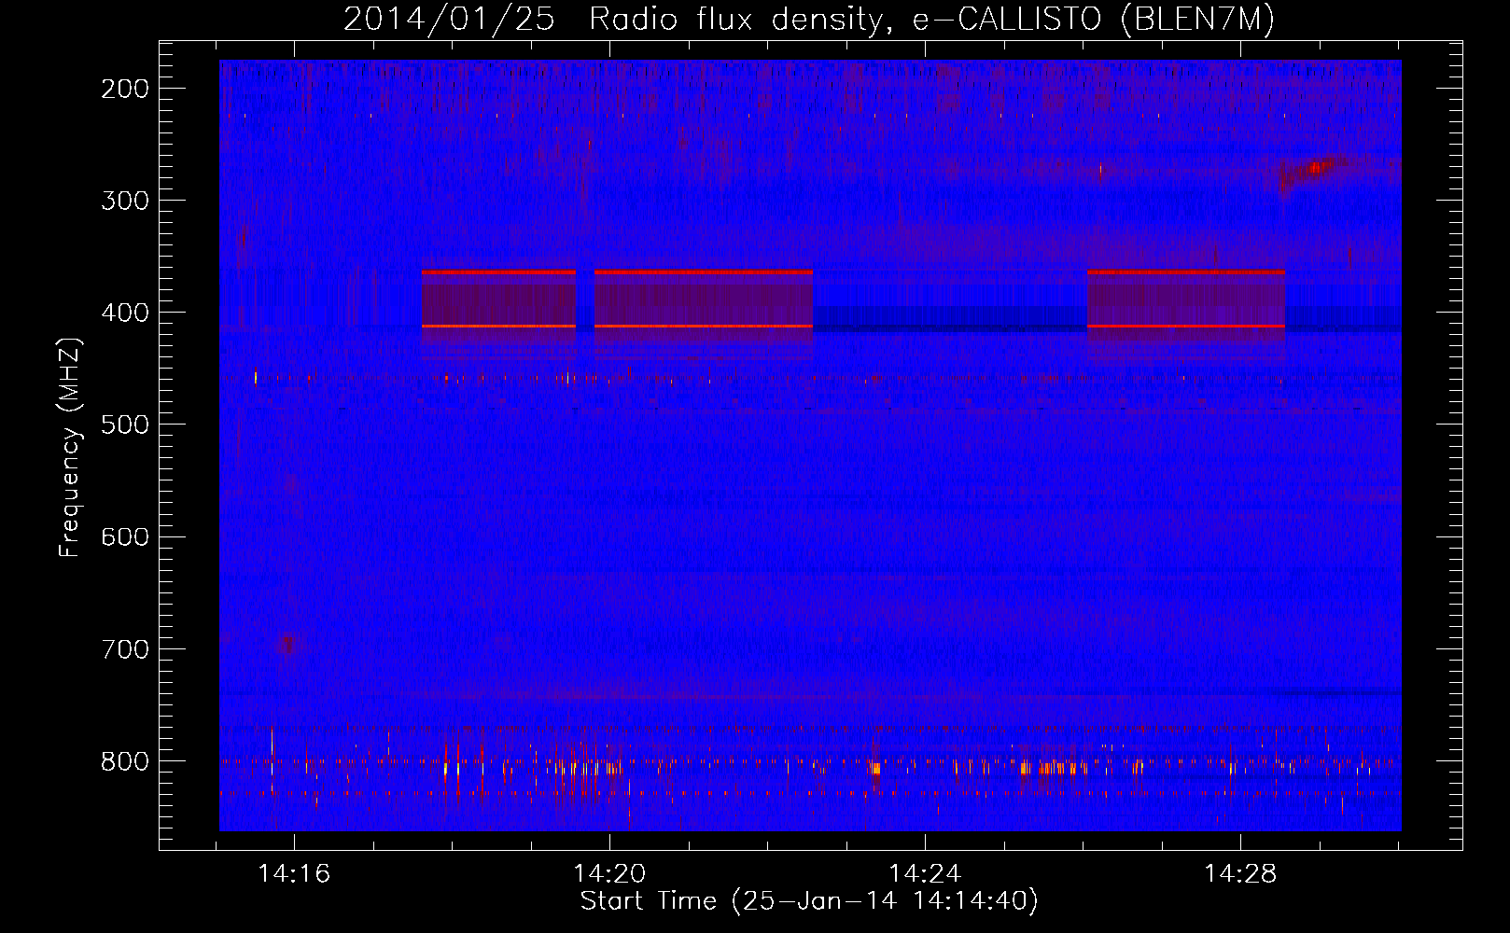Click the 14:20 time tick label

click(609, 874)
